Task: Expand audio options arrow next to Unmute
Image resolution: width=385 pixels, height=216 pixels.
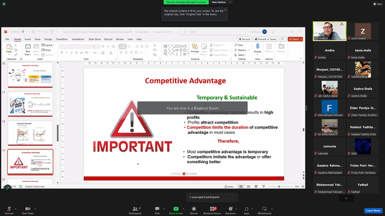Action: pyautogui.click(x=16, y=209)
